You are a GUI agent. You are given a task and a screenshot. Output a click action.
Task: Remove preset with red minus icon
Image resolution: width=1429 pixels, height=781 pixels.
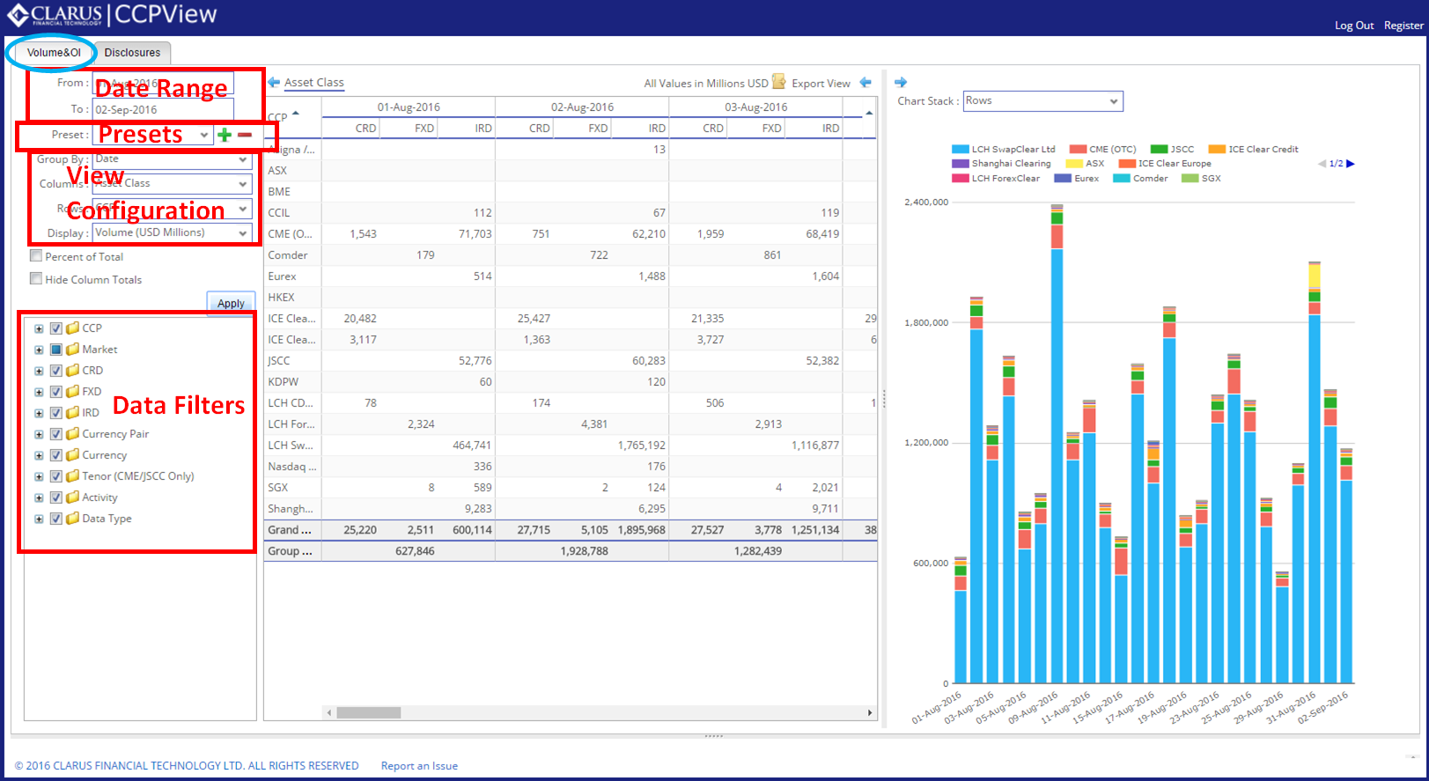pos(245,135)
